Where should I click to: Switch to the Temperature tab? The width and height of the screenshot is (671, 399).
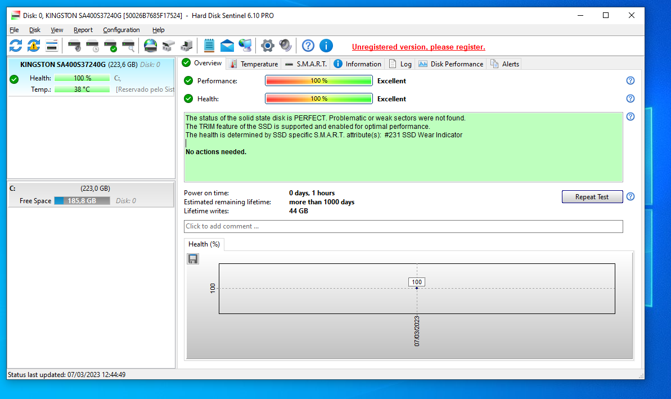tap(254, 64)
